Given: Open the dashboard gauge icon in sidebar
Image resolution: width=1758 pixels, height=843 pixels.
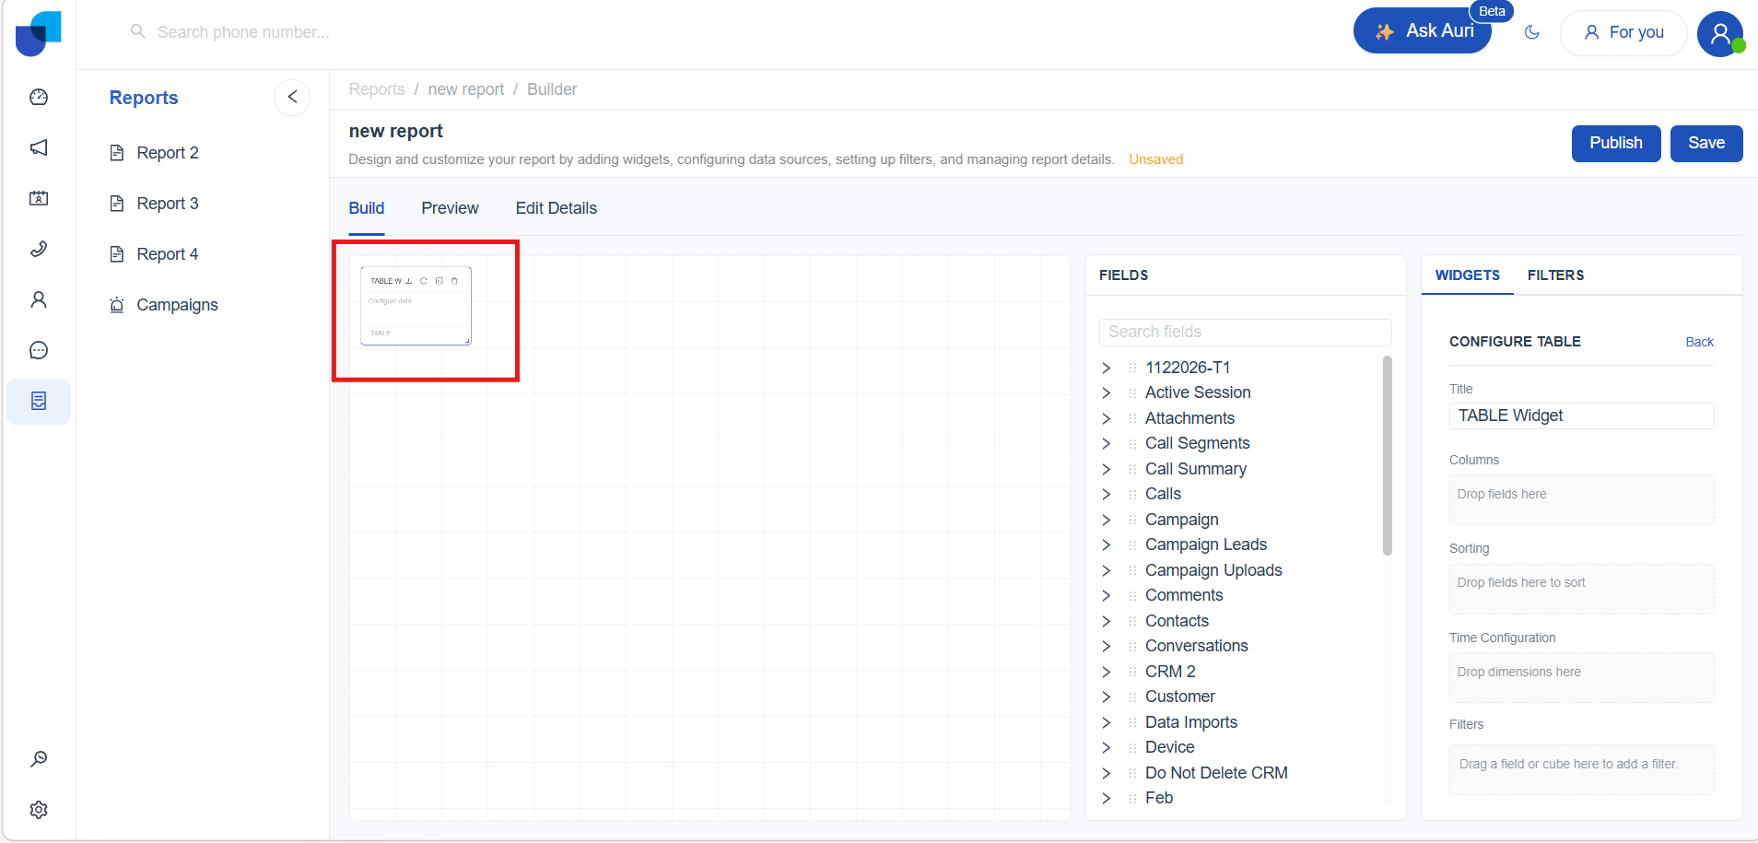Looking at the screenshot, I should pyautogui.click(x=39, y=97).
